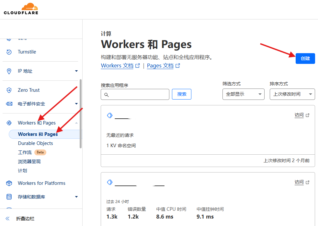Expand the IP 地址 menu arrow

(x=76, y=71)
